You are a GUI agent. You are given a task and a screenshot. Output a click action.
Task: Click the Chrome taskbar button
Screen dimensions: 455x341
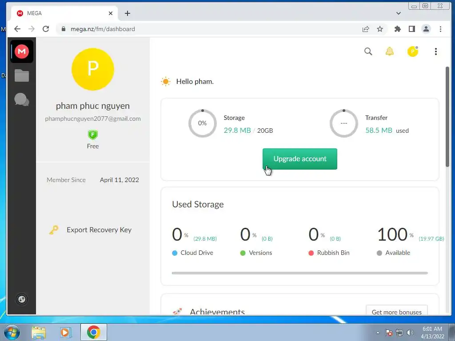tap(93, 332)
